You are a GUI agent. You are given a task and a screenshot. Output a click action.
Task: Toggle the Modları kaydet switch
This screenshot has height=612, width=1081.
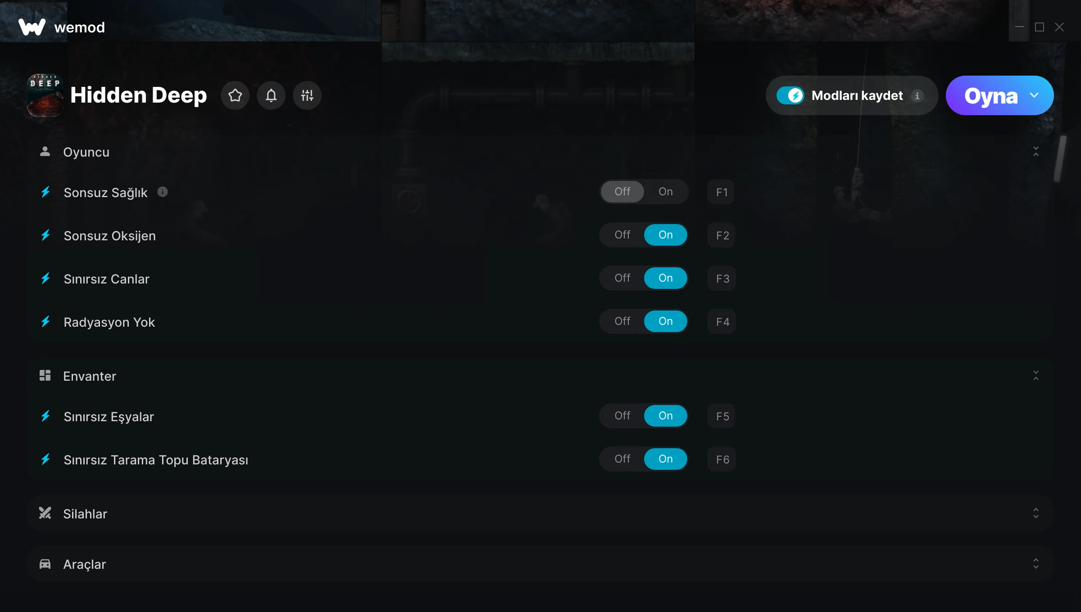coord(790,95)
